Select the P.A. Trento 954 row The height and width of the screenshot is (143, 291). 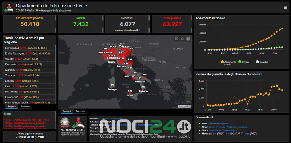coord(29,92)
